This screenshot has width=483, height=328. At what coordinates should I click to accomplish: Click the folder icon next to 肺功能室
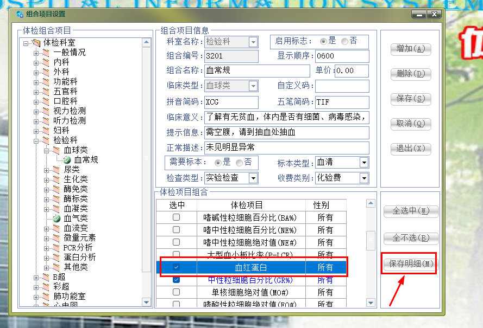pos(46,297)
